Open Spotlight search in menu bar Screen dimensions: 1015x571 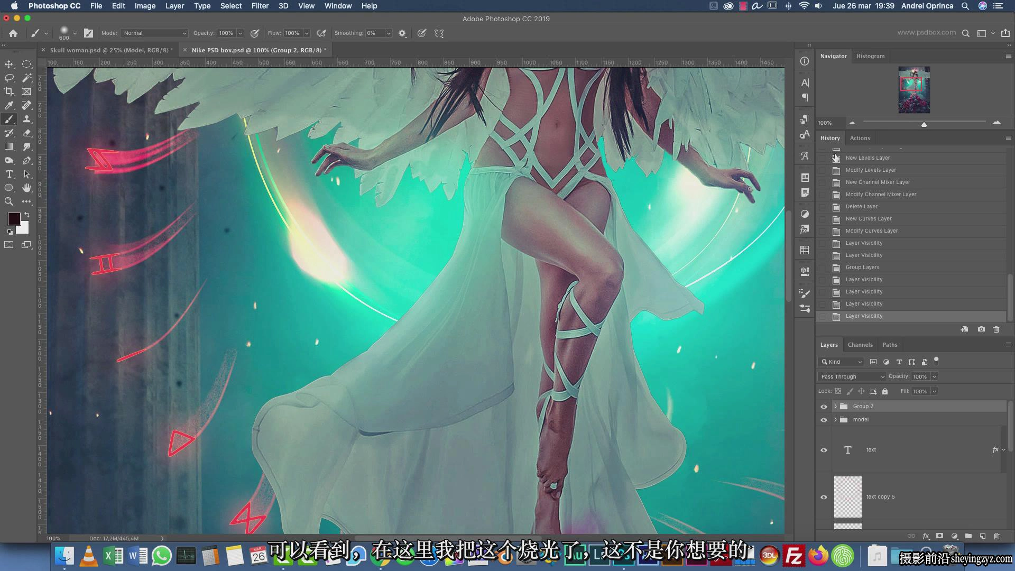click(x=965, y=6)
